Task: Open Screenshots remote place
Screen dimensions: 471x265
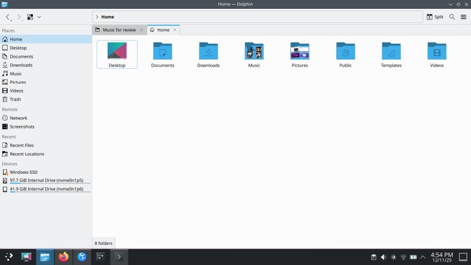Action: 46,127
